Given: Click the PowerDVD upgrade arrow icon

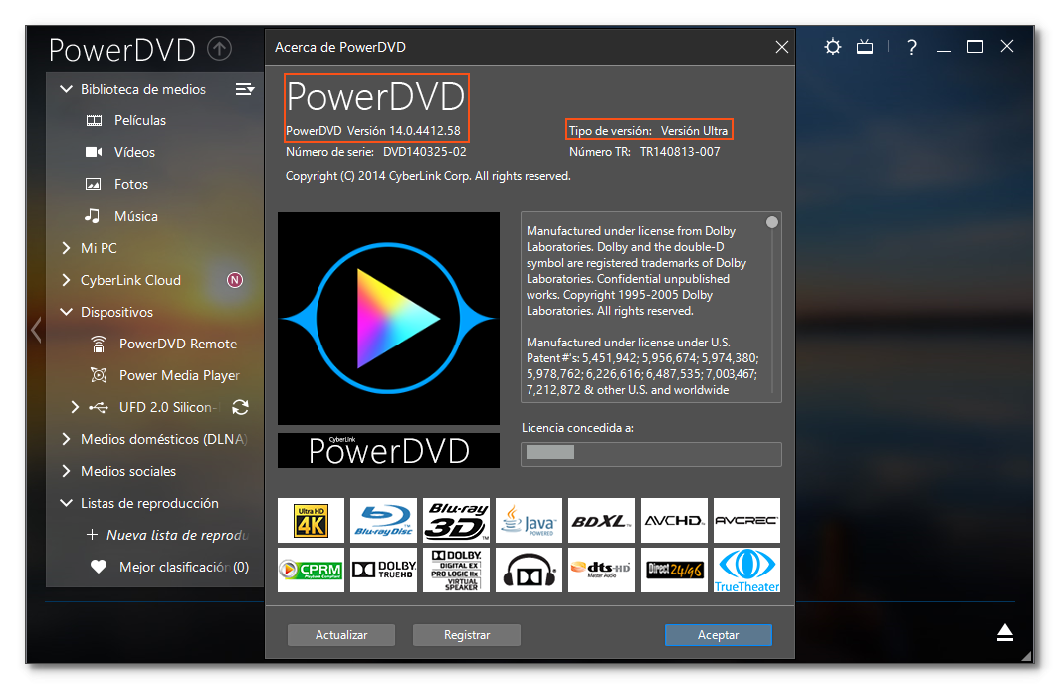Looking at the screenshot, I should (219, 49).
